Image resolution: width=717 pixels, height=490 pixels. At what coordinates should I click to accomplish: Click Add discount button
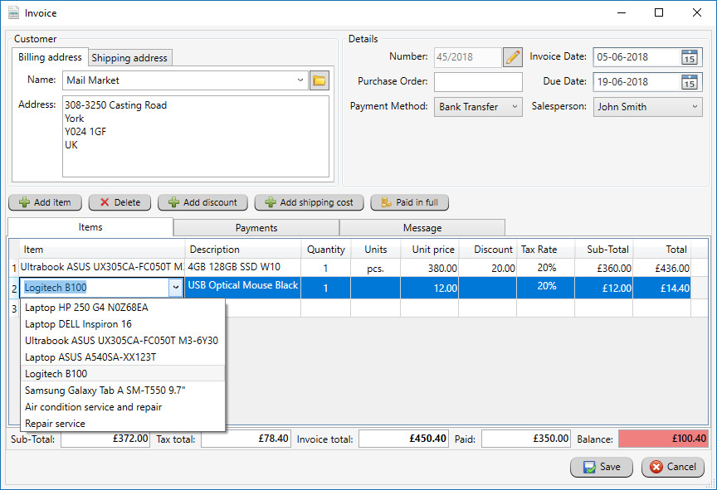(202, 202)
